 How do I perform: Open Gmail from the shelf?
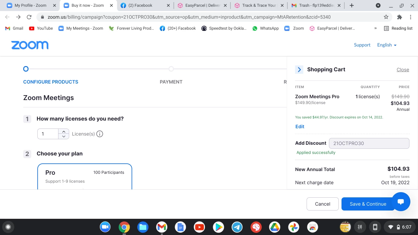pos(162,227)
